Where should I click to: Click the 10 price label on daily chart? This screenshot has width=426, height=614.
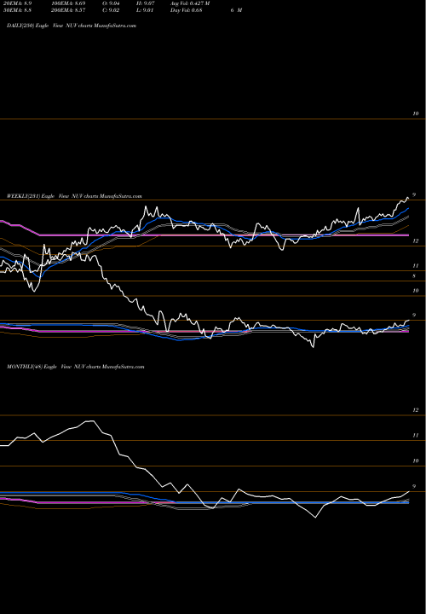(x=416, y=113)
